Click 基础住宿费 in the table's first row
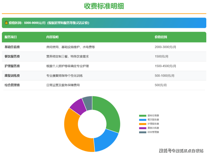208x155 pixels. [12, 47]
